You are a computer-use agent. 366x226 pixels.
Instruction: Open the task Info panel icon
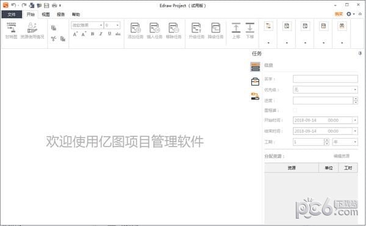255,67
